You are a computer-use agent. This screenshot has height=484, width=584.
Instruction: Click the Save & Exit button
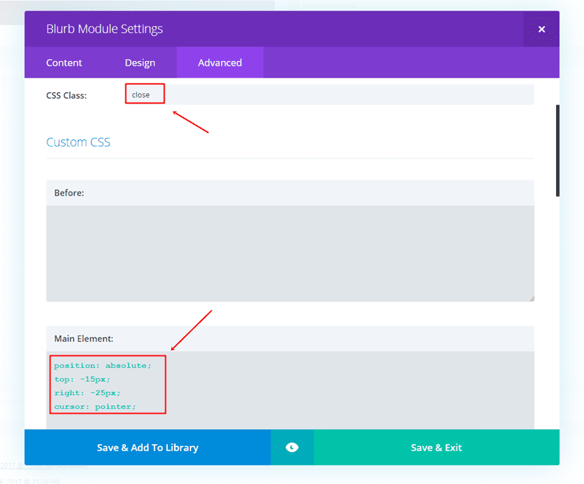pos(436,447)
